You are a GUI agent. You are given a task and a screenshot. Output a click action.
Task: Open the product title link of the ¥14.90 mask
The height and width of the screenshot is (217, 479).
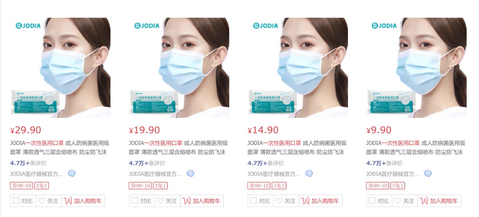[297, 147]
